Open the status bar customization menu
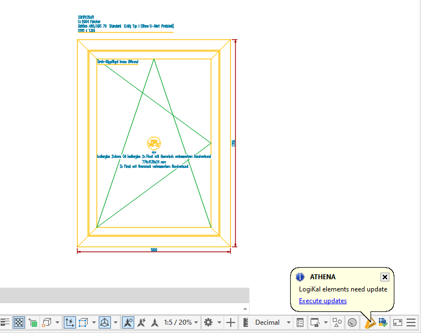The width and height of the screenshot is (421, 333). [x=412, y=322]
